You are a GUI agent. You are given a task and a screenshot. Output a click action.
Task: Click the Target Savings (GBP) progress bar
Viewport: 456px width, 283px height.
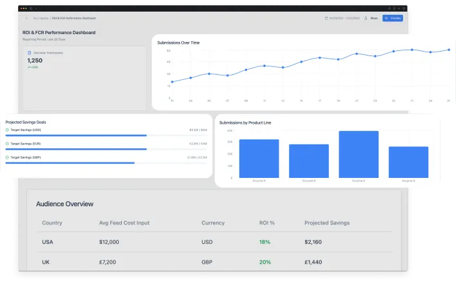pos(70,162)
